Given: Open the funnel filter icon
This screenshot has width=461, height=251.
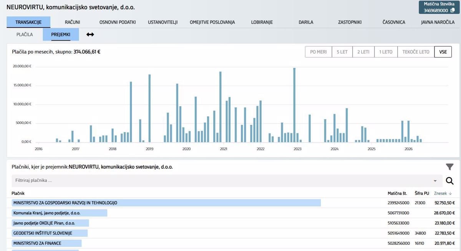Looking at the screenshot, I should (449, 167).
